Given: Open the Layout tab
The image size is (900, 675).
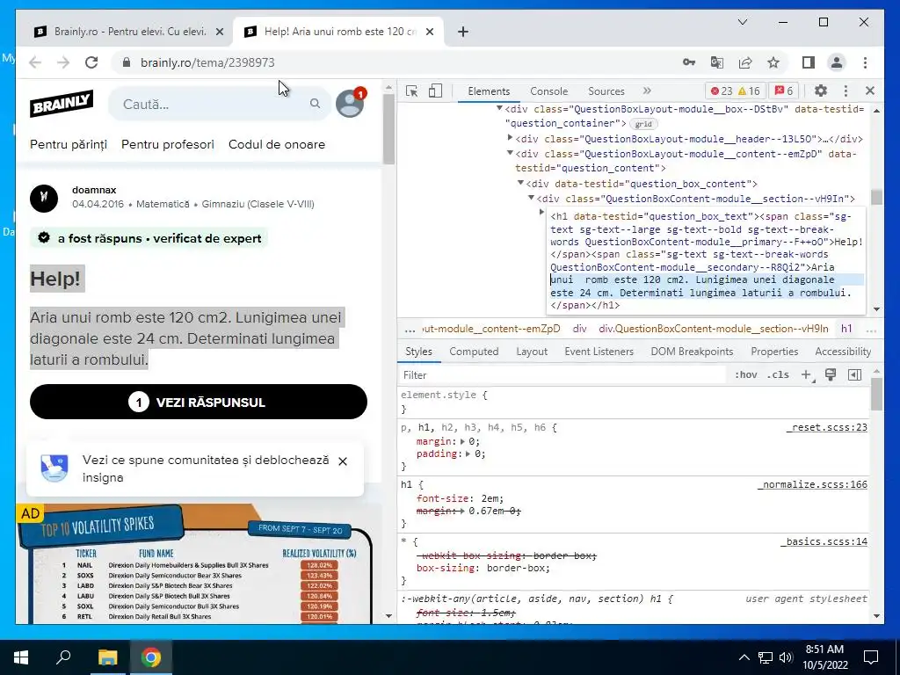Looking at the screenshot, I should click(532, 352).
